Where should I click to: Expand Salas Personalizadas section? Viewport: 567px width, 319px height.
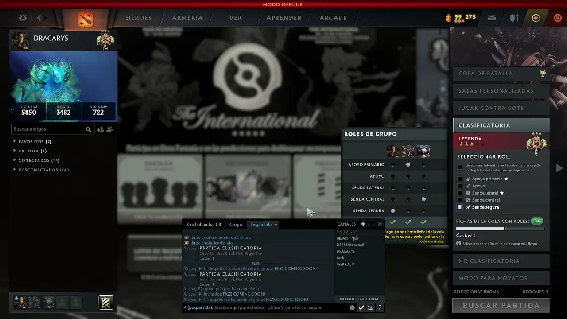[501, 91]
